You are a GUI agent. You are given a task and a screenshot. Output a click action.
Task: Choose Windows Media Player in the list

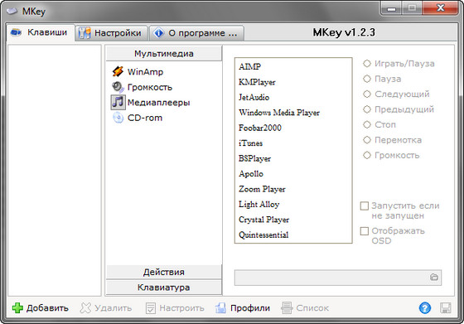279,113
